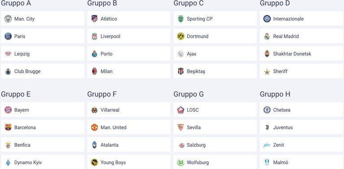The height and width of the screenshot is (169, 344).
Task: Open the Sporting CP team row
Action: tap(215, 19)
